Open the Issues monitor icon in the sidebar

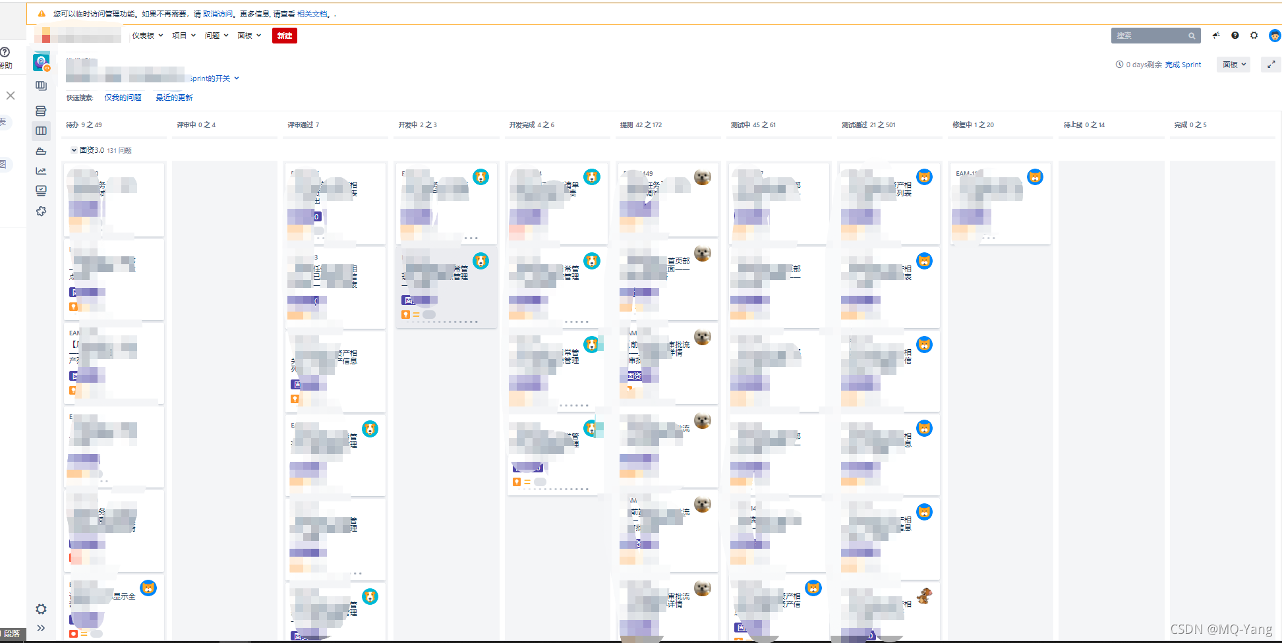pos(41,191)
